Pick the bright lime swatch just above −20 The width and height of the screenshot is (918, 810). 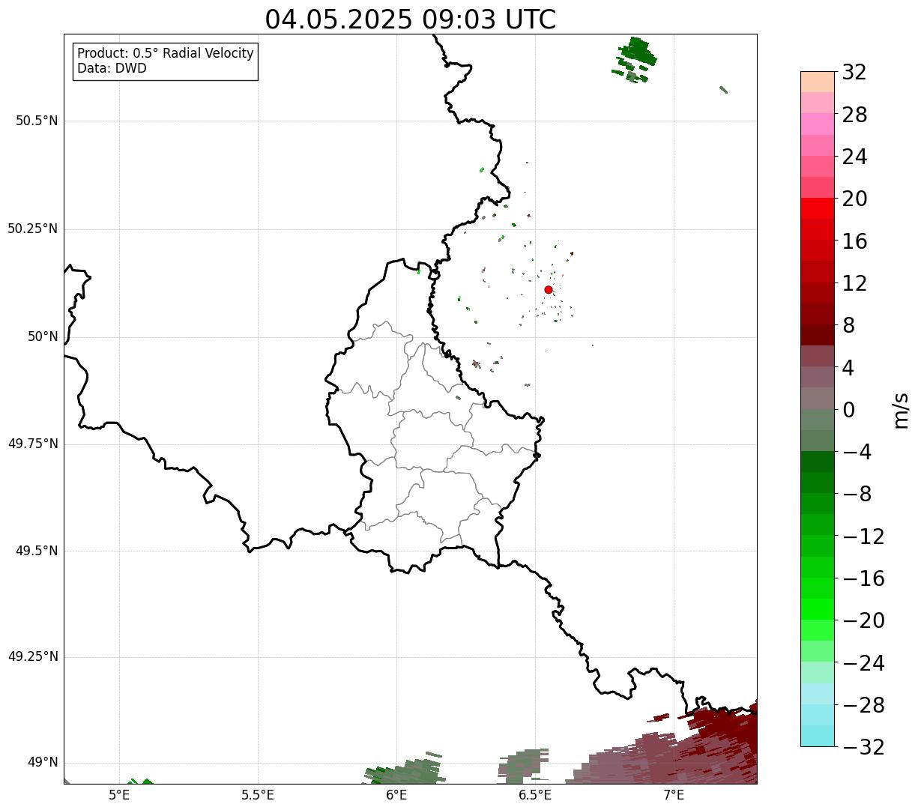pos(818,609)
